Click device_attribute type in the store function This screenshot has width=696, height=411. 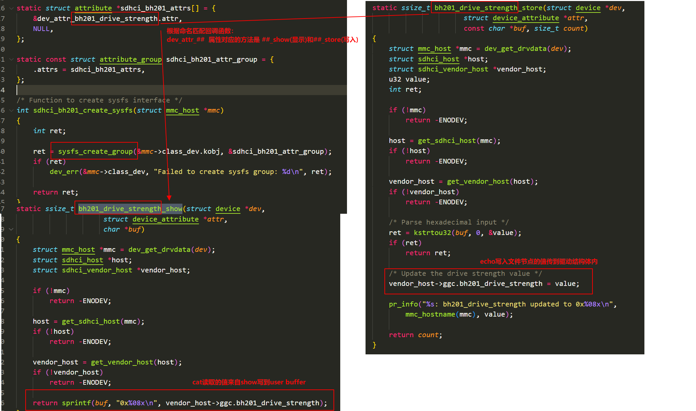pyautogui.click(x=525, y=18)
